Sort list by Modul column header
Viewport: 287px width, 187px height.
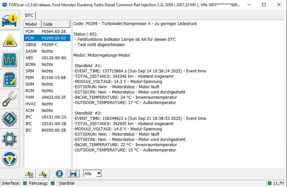32,24
